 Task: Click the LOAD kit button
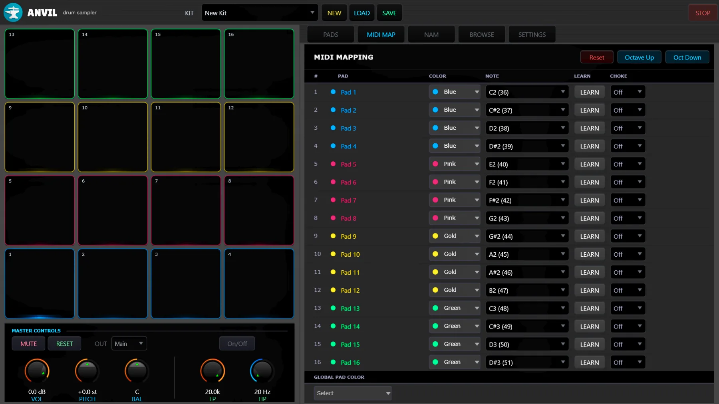[x=361, y=13]
